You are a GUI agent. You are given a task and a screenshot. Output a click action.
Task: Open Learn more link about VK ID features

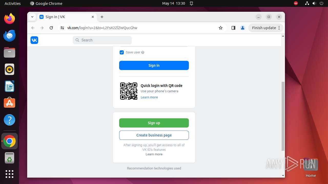154,154
